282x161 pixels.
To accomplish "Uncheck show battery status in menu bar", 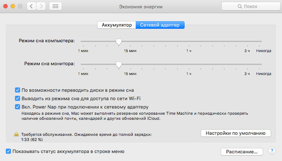I will [x=8, y=151].
